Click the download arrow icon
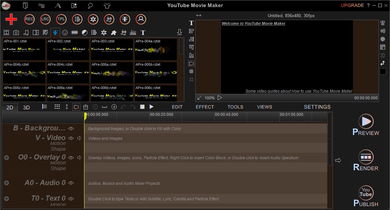This screenshot has height=210, width=390. 179,32
